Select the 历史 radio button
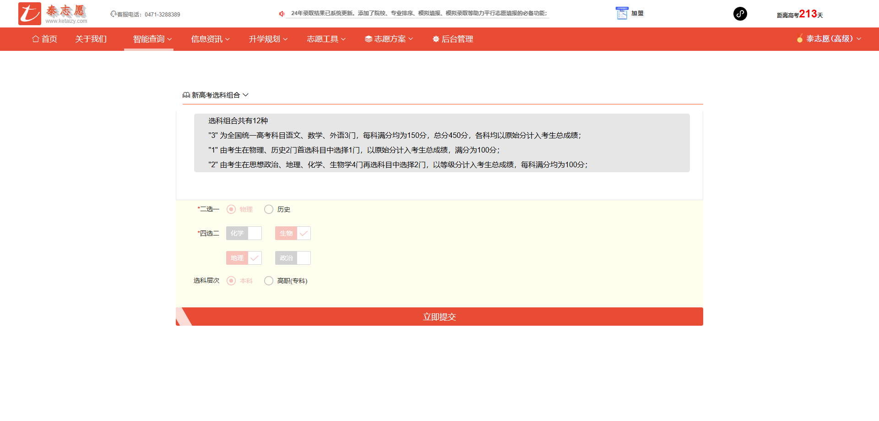Screen dimensions: 879x421 tap(269, 209)
